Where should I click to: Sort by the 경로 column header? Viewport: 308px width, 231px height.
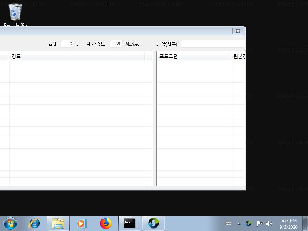[77, 56]
